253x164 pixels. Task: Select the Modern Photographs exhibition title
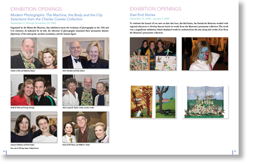pos(57,17)
